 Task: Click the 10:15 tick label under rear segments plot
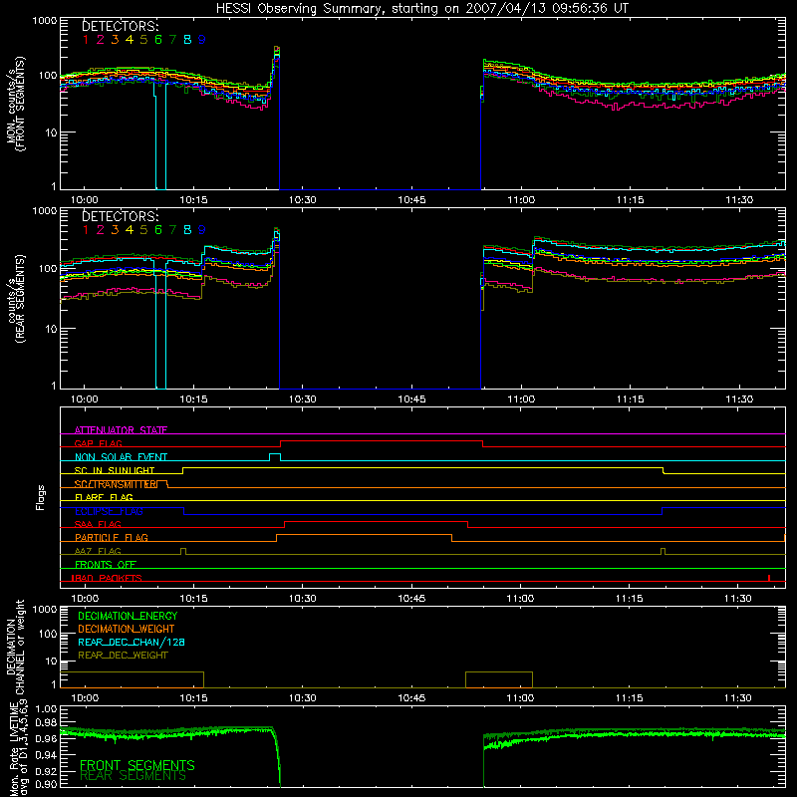pyautogui.click(x=193, y=399)
